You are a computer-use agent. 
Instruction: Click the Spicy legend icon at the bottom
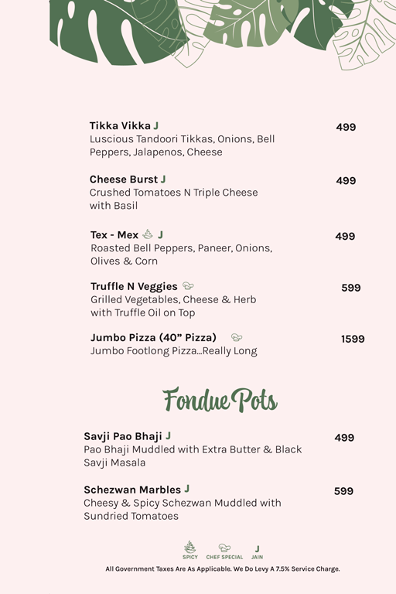click(189, 548)
